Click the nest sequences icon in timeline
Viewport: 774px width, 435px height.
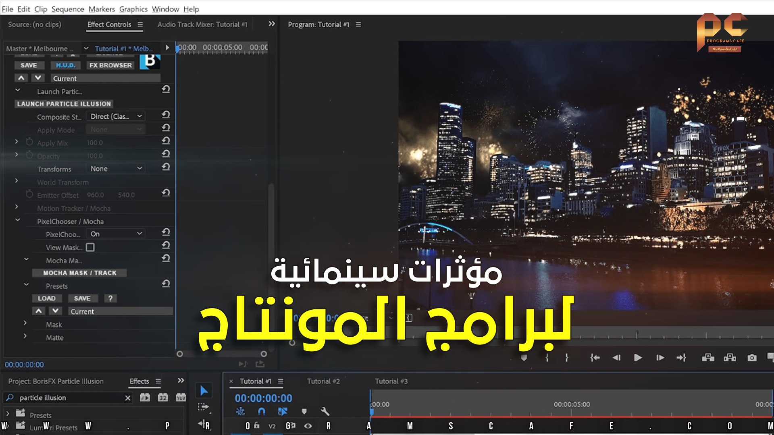(240, 411)
